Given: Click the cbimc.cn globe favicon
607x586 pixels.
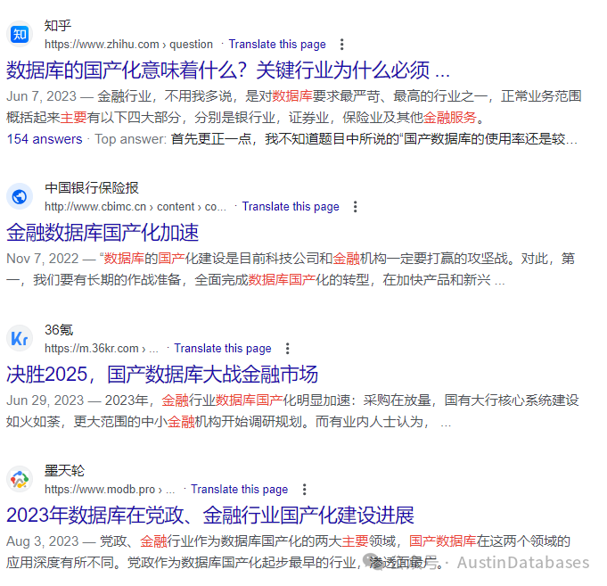Looking at the screenshot, I should click(20, 197).
